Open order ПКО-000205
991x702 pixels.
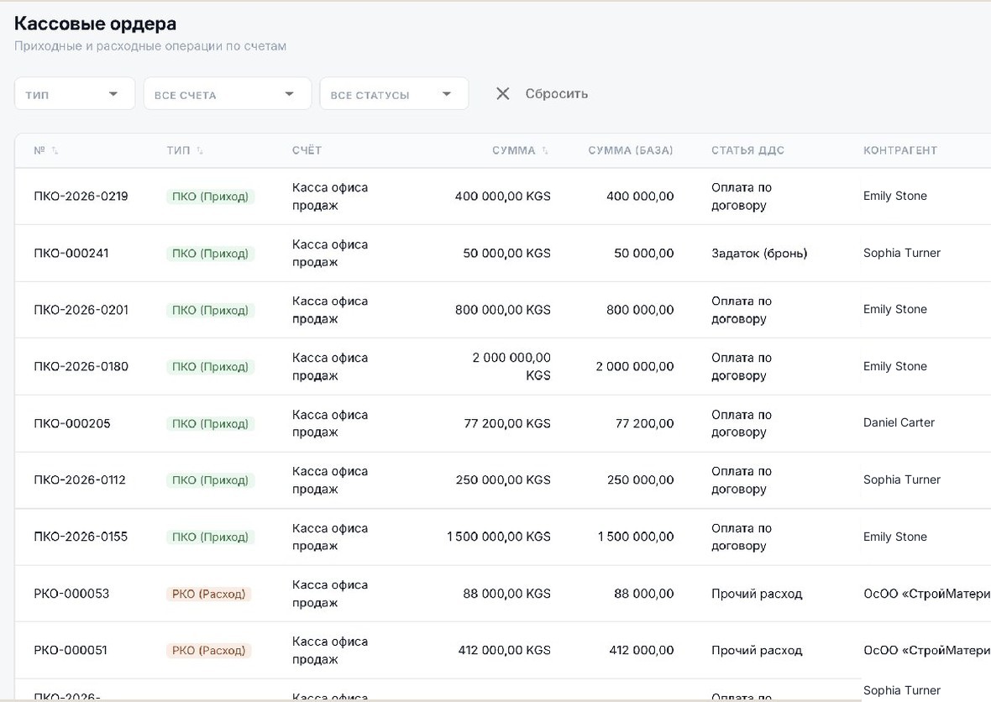click(x=72, y=423)
